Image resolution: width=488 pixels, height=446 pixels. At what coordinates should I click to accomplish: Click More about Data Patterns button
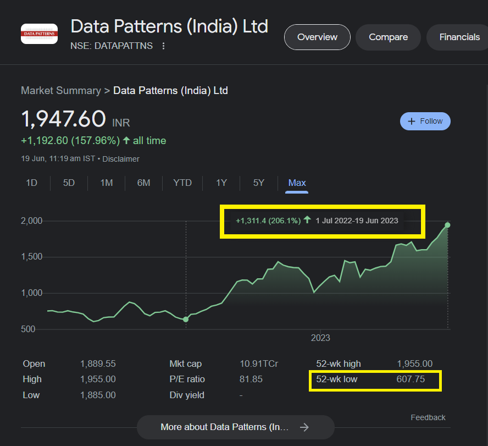[236, 427]
